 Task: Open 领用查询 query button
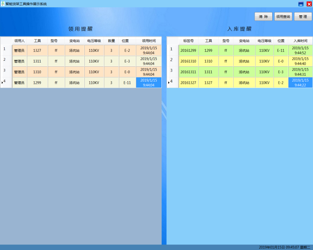click(x=283, y=17)
